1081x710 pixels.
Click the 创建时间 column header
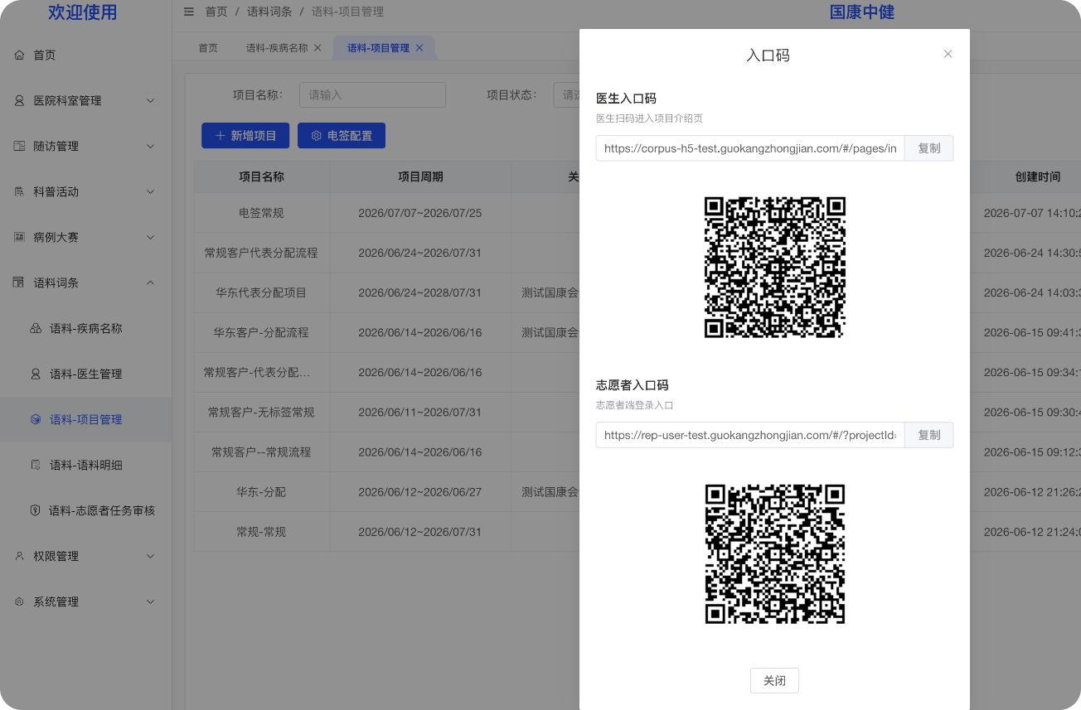click(1037, 176)
